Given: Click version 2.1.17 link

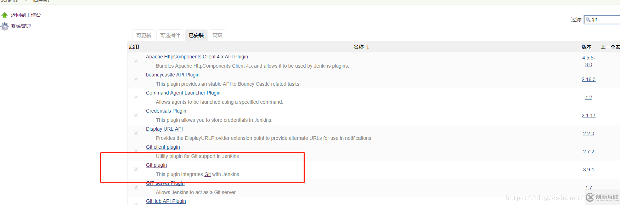Looking at the screenshot, I should click(x=588, y=115).
